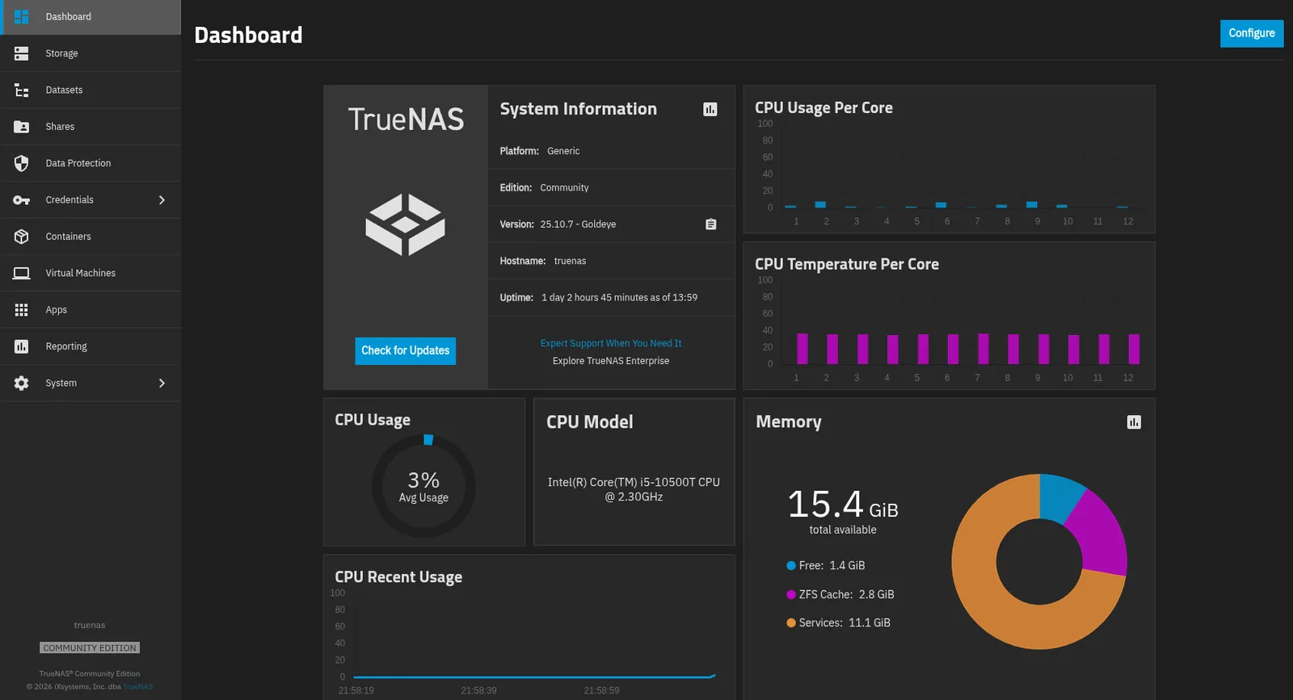Click the Edition Community row

pos(611,188)
